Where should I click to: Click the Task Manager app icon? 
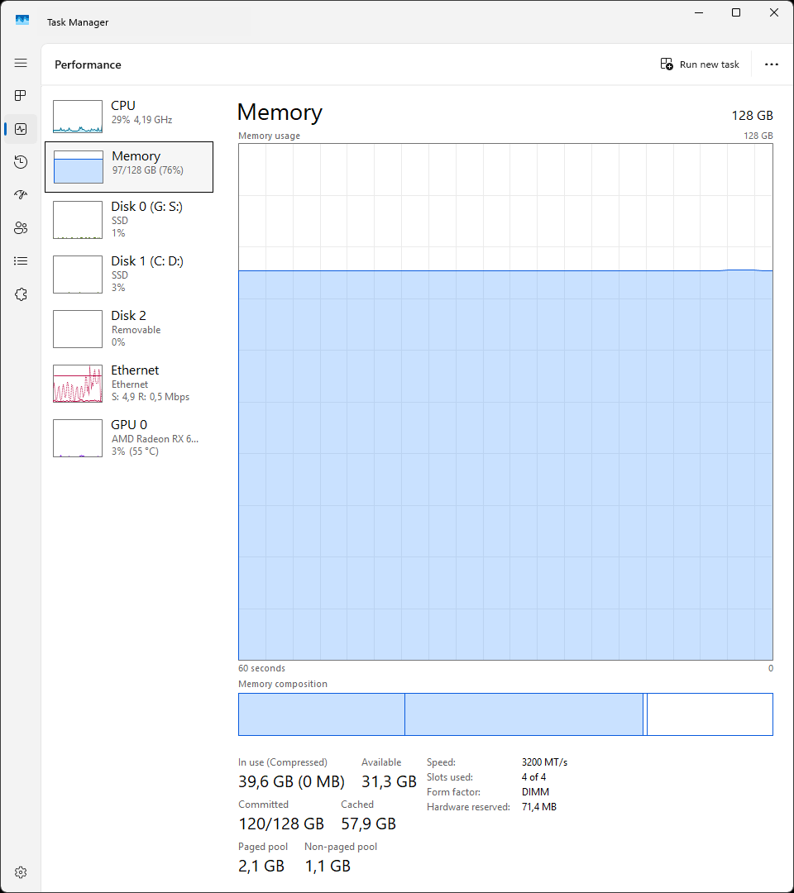coord(22,20)
